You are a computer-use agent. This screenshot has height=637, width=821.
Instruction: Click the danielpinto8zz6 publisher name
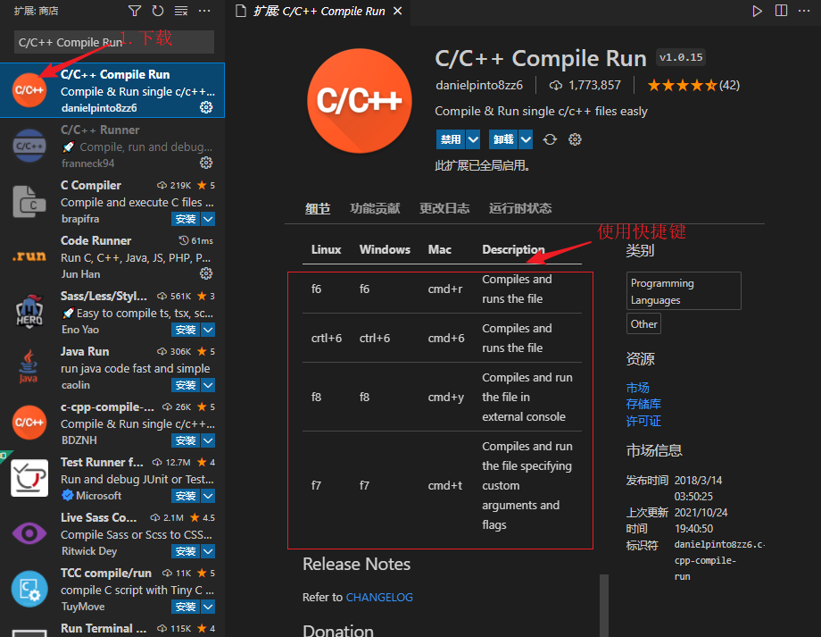479,86
